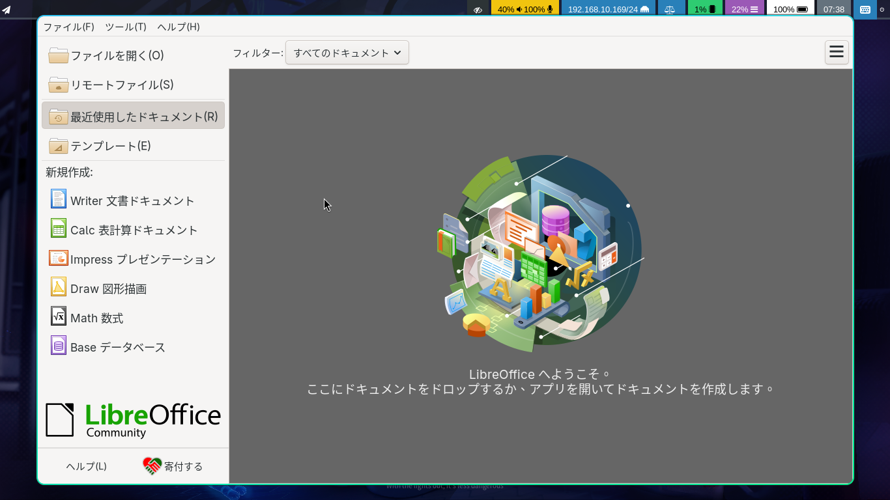This screenshot has height=500, width=890.
Task: Click the リモートファイル cloud folder icon
Action: pyautogui.click(x=59, y=85)
